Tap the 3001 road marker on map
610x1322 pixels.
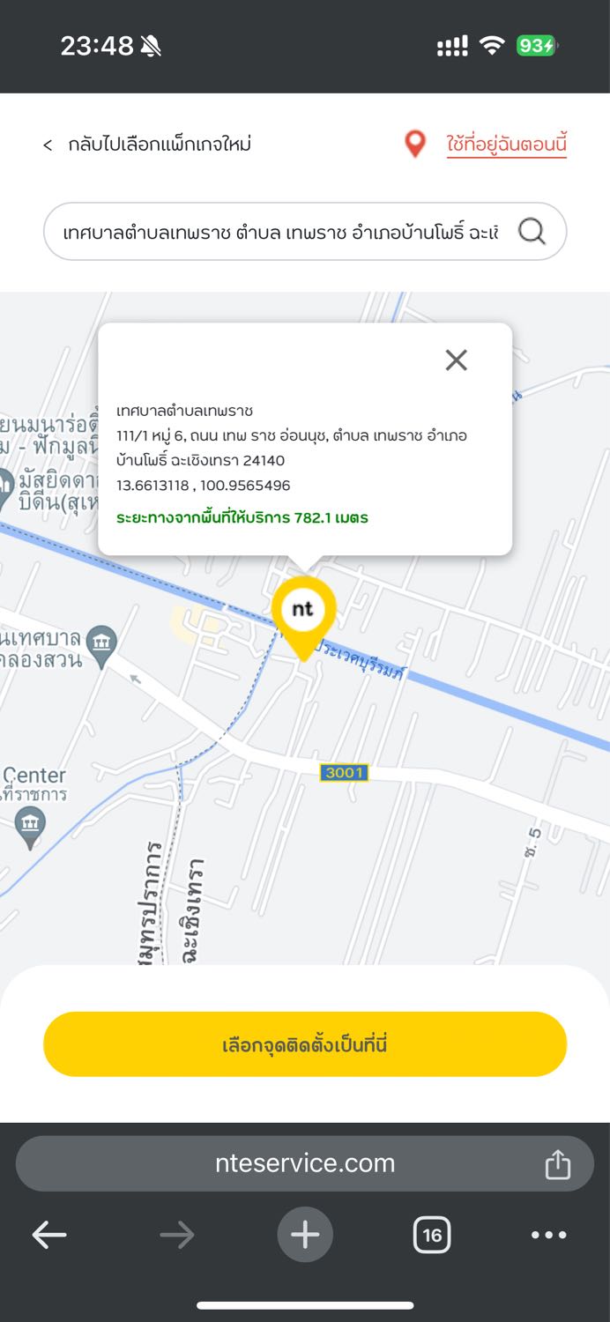344,773
